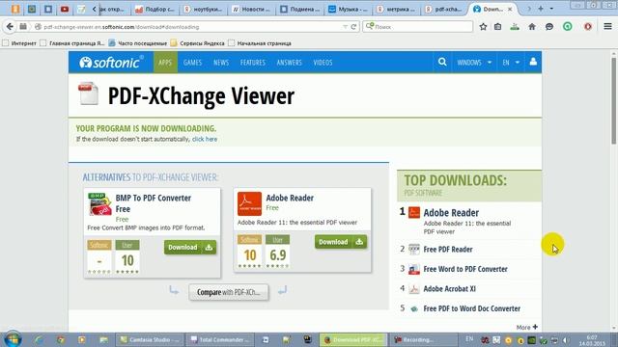Click the Free PDF Reader list icon

(414, 249)
